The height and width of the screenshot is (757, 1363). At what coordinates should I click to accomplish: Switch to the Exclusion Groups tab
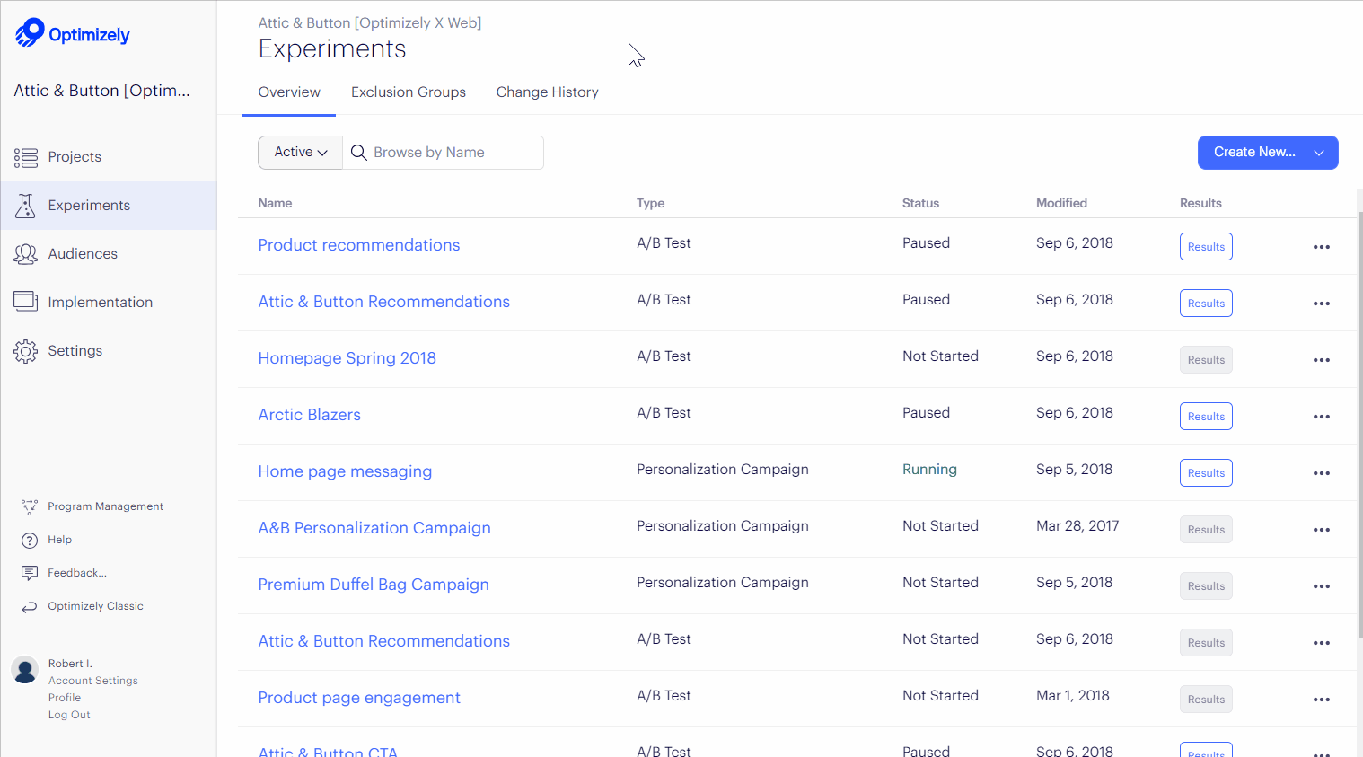point(409,92)
